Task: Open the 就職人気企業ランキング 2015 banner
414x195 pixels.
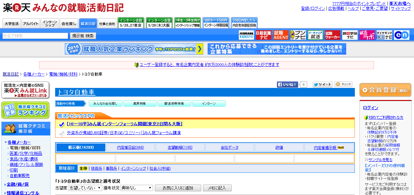Action: (134, 49)
